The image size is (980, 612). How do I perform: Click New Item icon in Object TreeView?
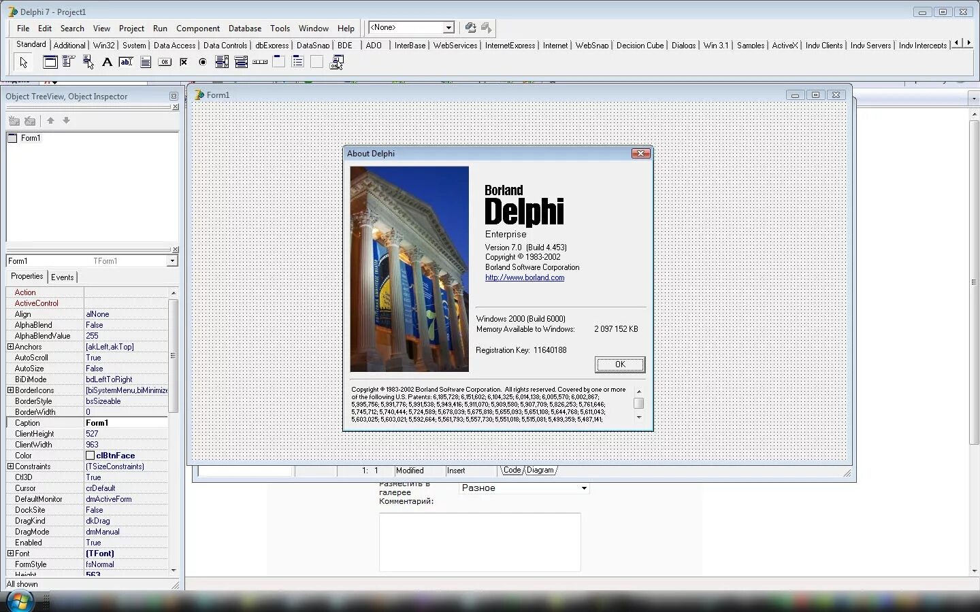(x=14, y=120)
